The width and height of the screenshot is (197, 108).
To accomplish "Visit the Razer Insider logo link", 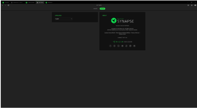I will coord(122,42).
